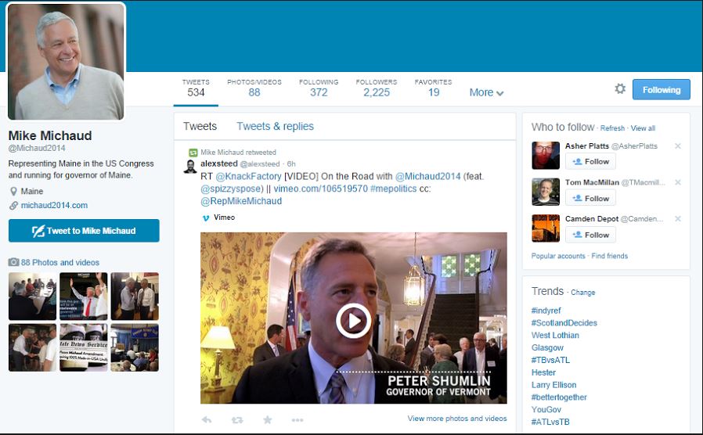
Task: Dismiss Asher Platts follow suggestion
Action: 678,146
